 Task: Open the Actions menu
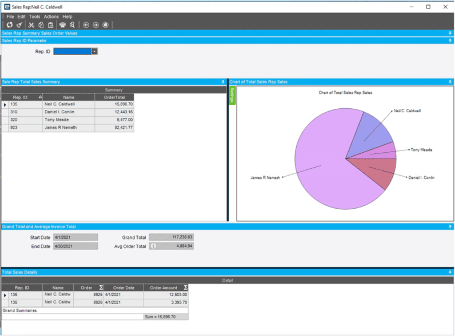[x=51, y=16]
